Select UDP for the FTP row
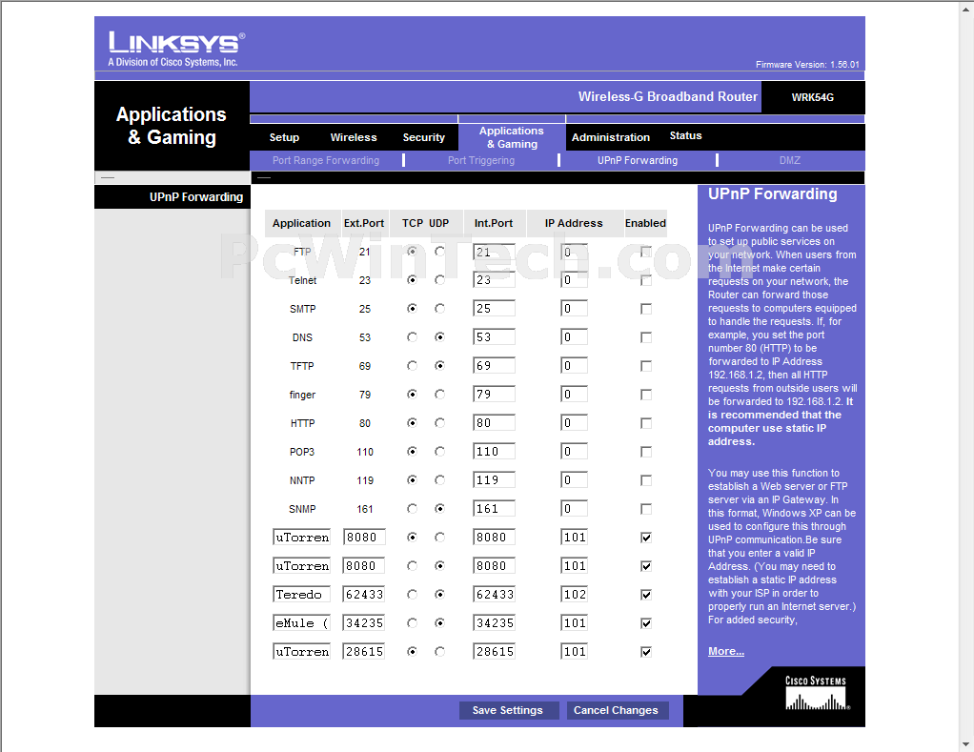The height and width of the screenshot is (752, 974). point(439,252)
